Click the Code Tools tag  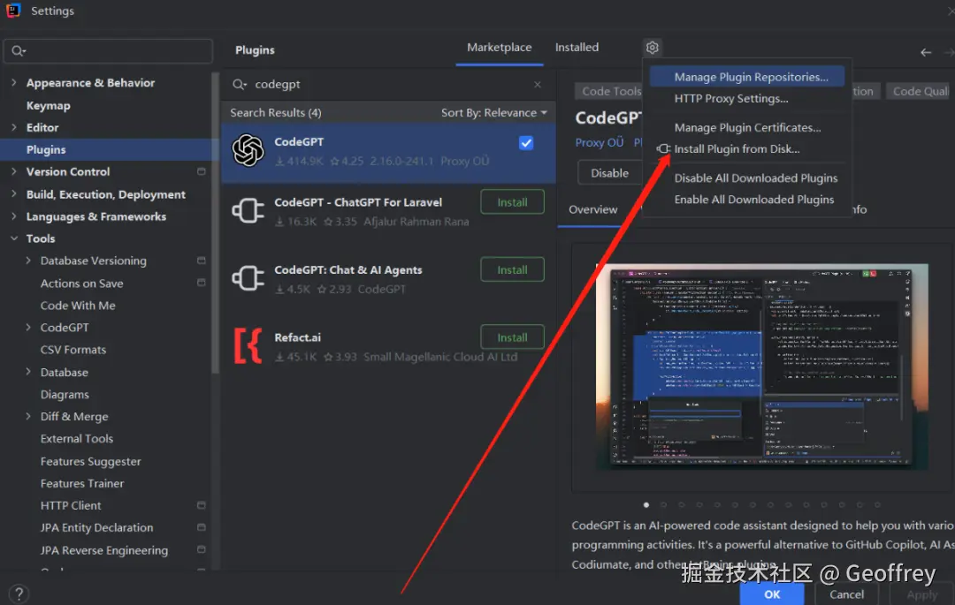[x=609, y=91]
